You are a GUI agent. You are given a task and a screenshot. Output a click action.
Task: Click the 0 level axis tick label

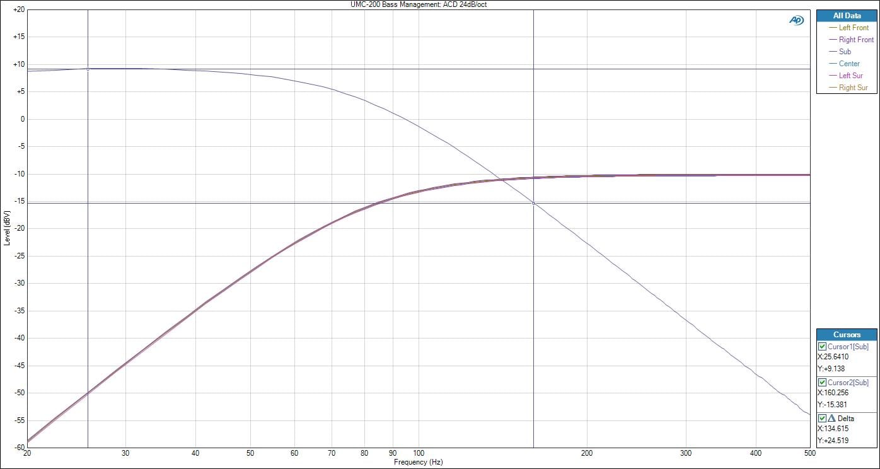click(x=22, y=119)
